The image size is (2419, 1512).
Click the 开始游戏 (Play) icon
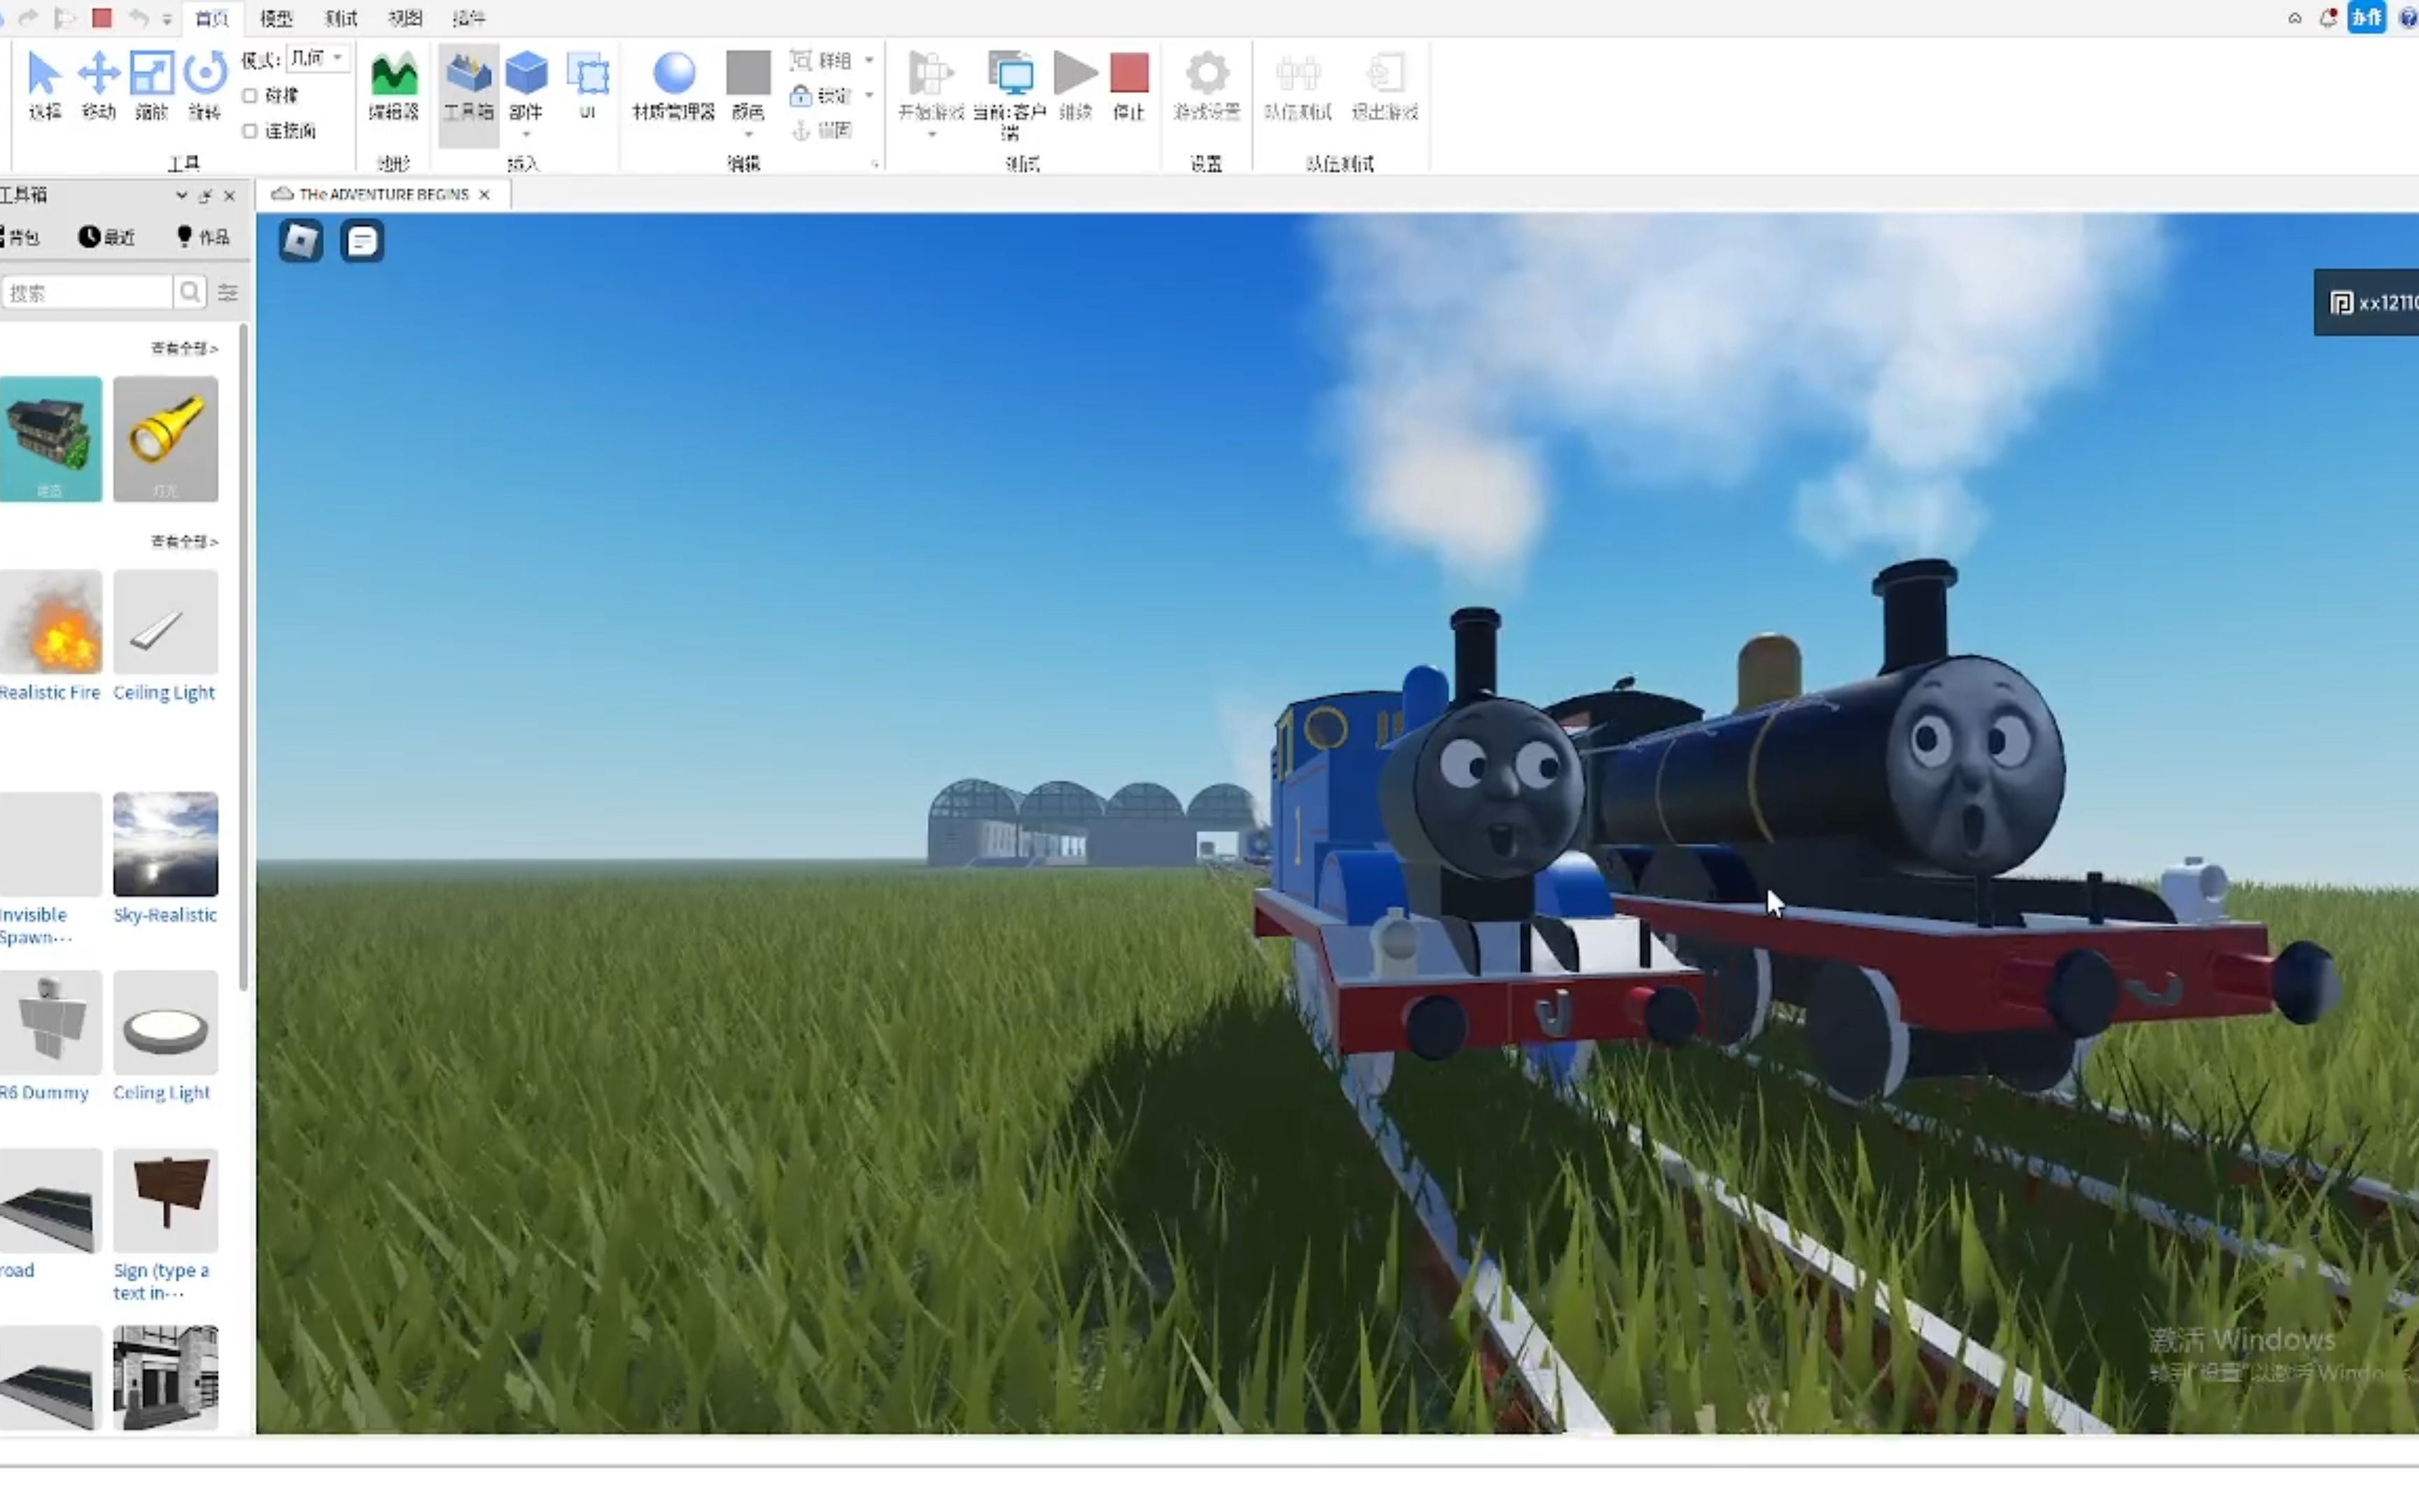click(x=931, y=74)
